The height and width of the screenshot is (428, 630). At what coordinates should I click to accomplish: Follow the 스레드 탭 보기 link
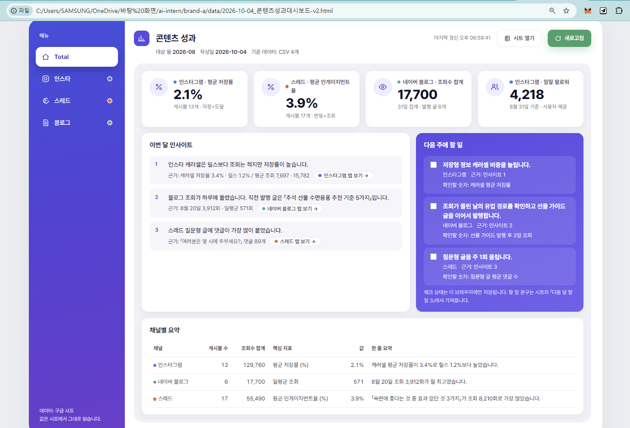(295, 242)
